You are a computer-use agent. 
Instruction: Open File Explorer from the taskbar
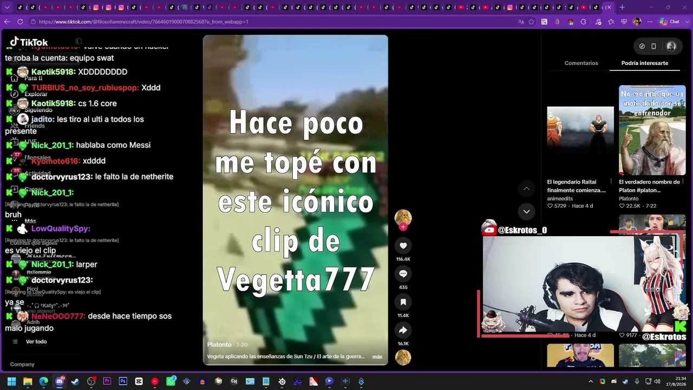[x=28, y=381]
